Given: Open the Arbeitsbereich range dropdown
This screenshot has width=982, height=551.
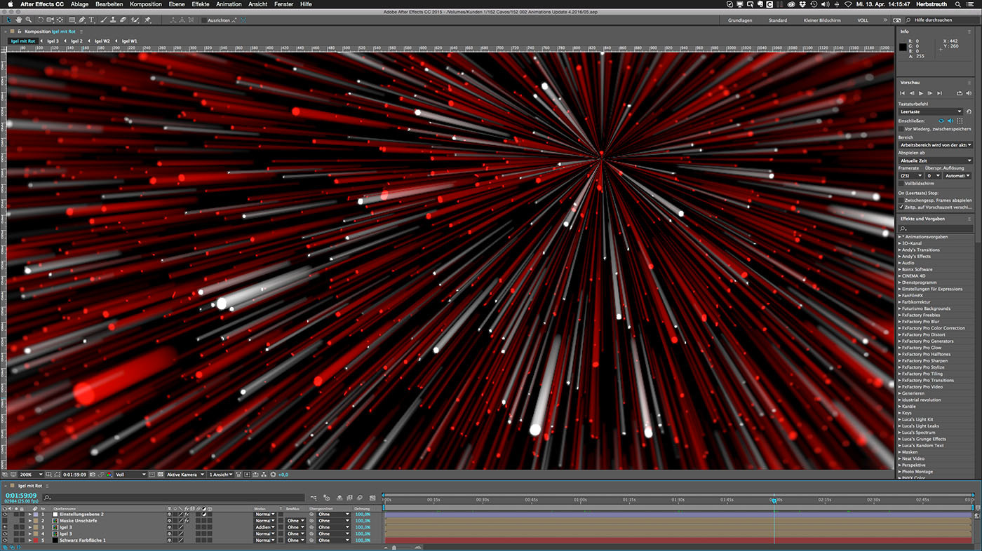Looking at the screenshot, I should pyautogui.click(x=936, y=144).
